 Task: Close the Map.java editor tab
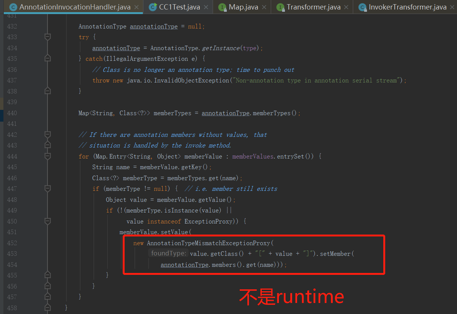click(x=264, y=7)
